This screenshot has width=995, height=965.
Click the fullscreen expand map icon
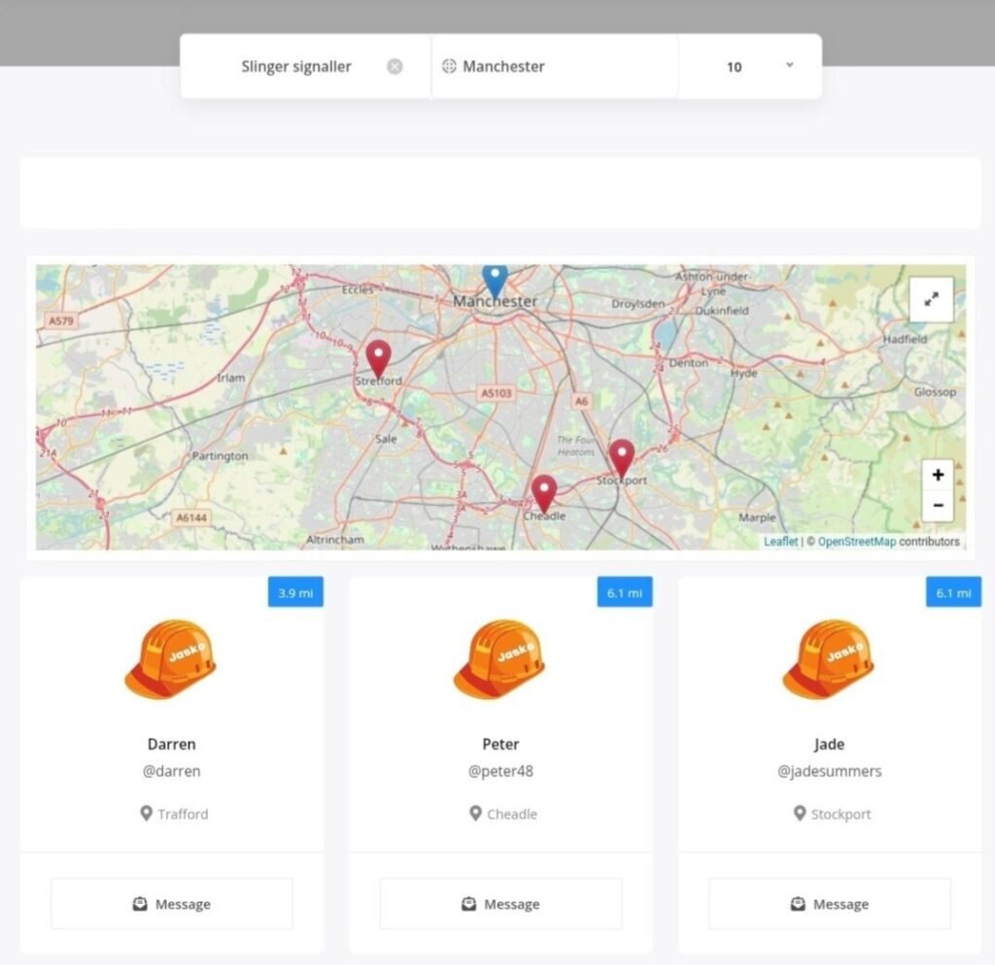(x=931, y=299)
